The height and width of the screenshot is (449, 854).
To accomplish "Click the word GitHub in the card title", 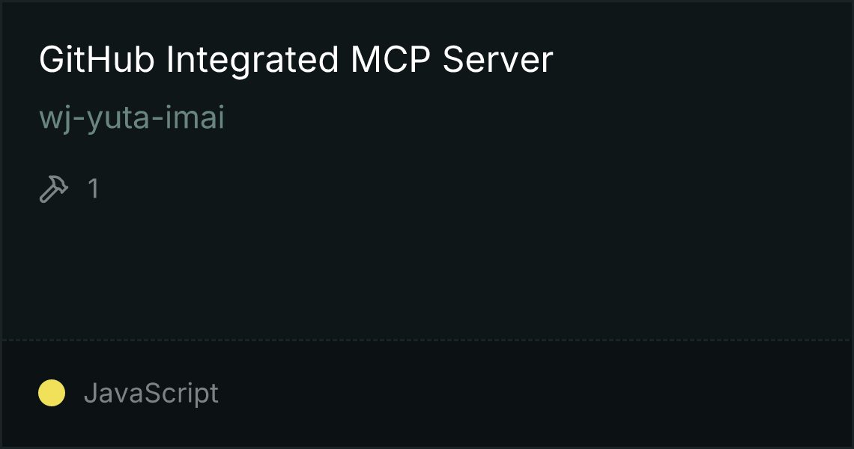I will (97, 59).
